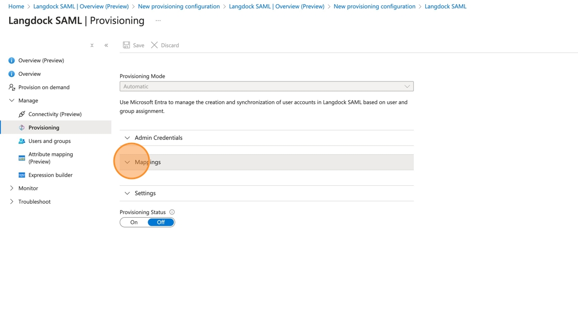
Task: Click the Discard button
Action: pyautogui.click(x=165, y=45)
